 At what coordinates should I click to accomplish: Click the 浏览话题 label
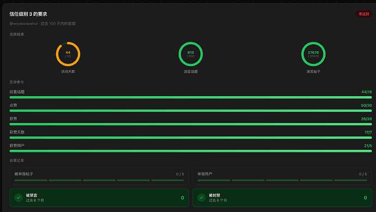pyautogui.click(x=191, y=71)
